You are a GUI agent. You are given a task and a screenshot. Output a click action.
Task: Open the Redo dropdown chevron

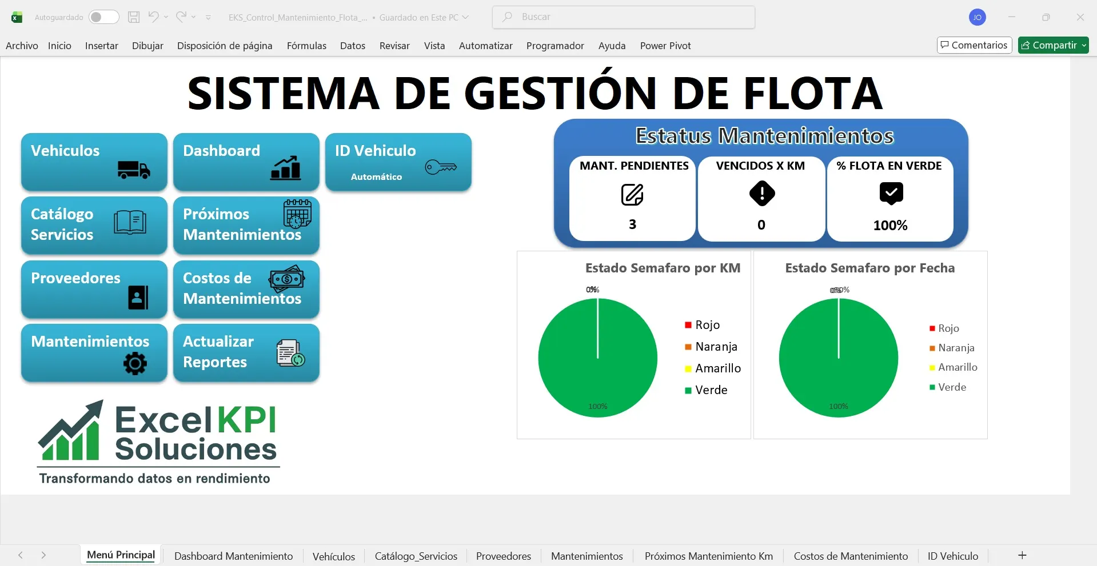pos(193,17)
